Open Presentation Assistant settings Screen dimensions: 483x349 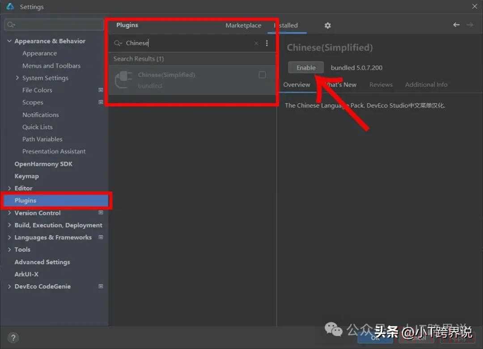click(54, 151)
